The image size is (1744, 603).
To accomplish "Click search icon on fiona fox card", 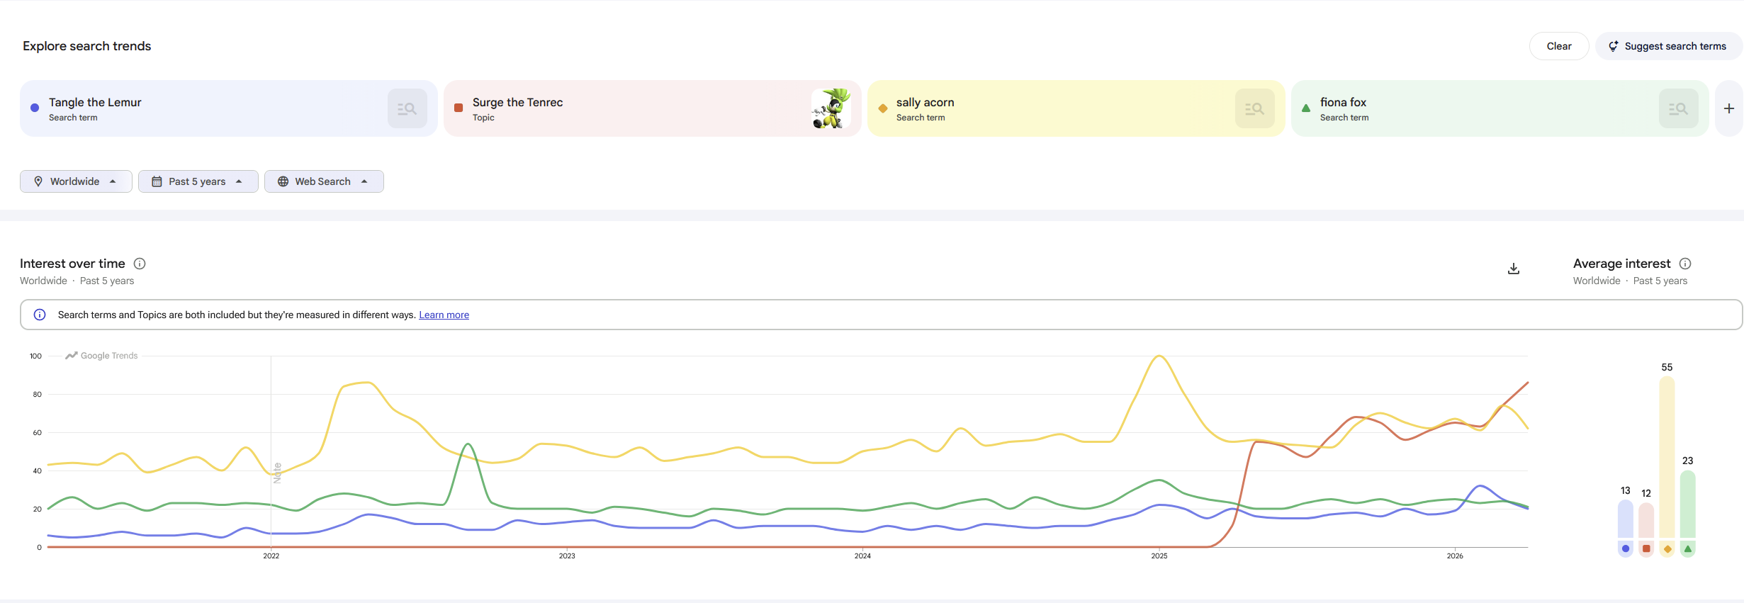I will 1678,108.
